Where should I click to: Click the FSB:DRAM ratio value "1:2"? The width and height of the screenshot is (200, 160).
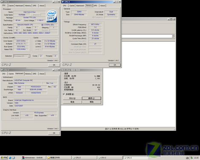point(95,27)
